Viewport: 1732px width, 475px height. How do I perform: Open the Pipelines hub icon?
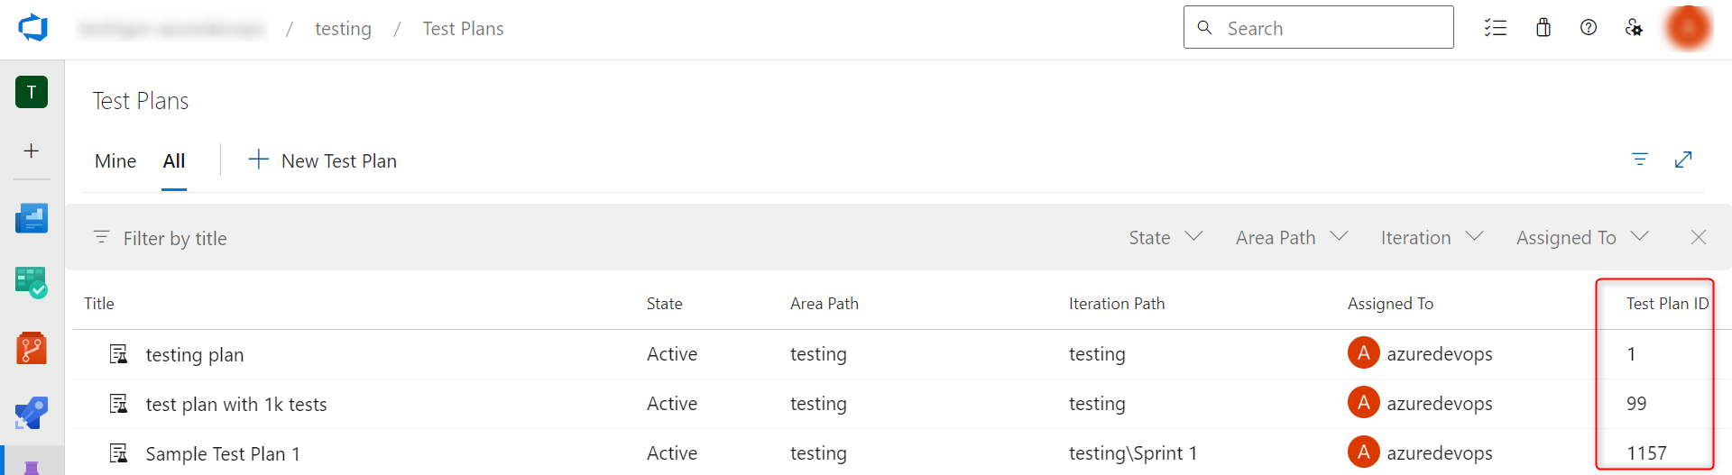pyautogui.click(x=32, y=413)
